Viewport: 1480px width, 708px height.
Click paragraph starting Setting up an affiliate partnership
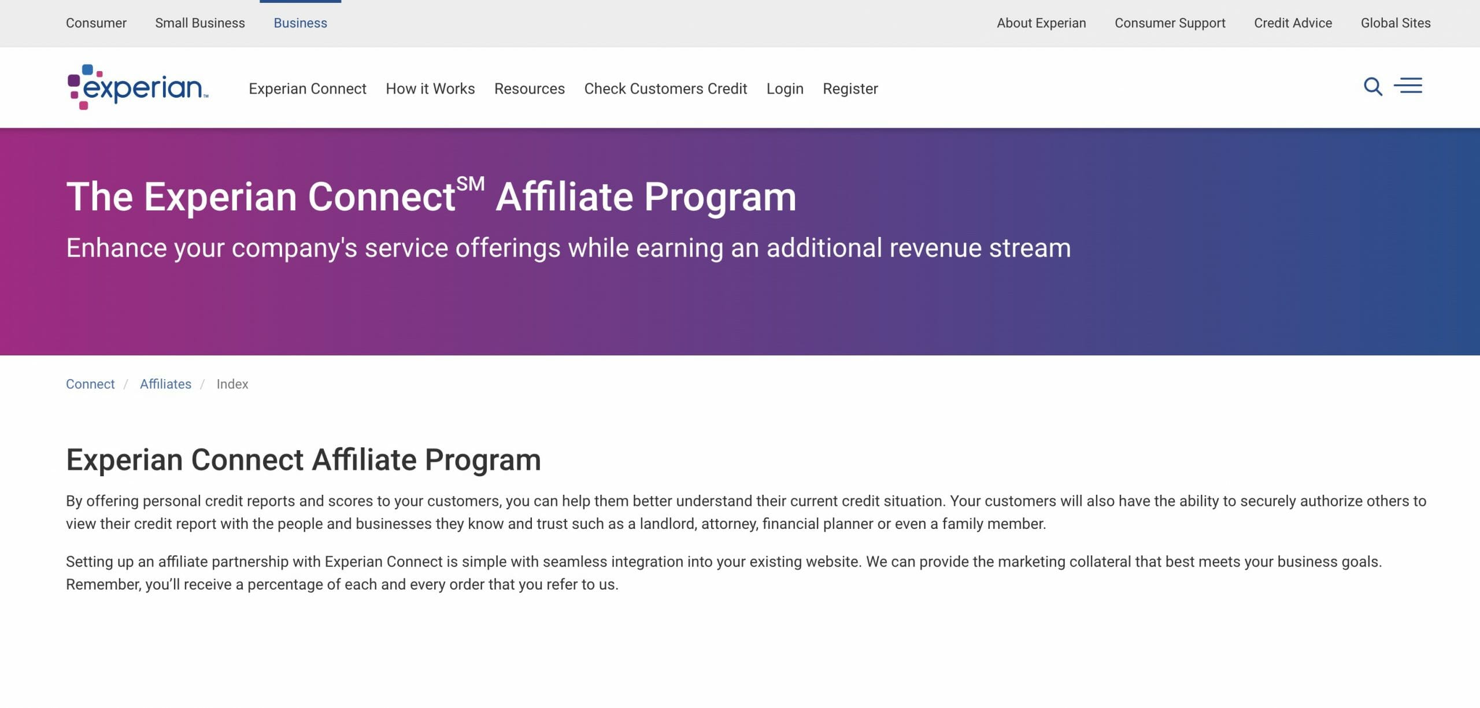[x=724, y=573]
